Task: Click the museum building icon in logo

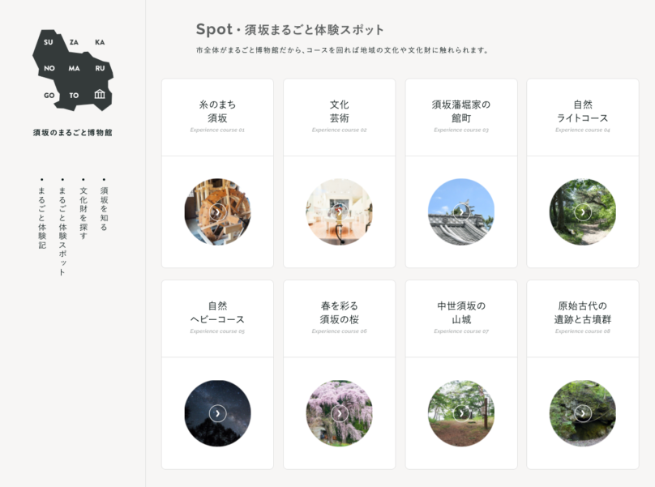Action: 100,94
